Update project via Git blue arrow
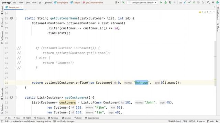The height and width of the screenshot is (123, 220). pos(185,2)
